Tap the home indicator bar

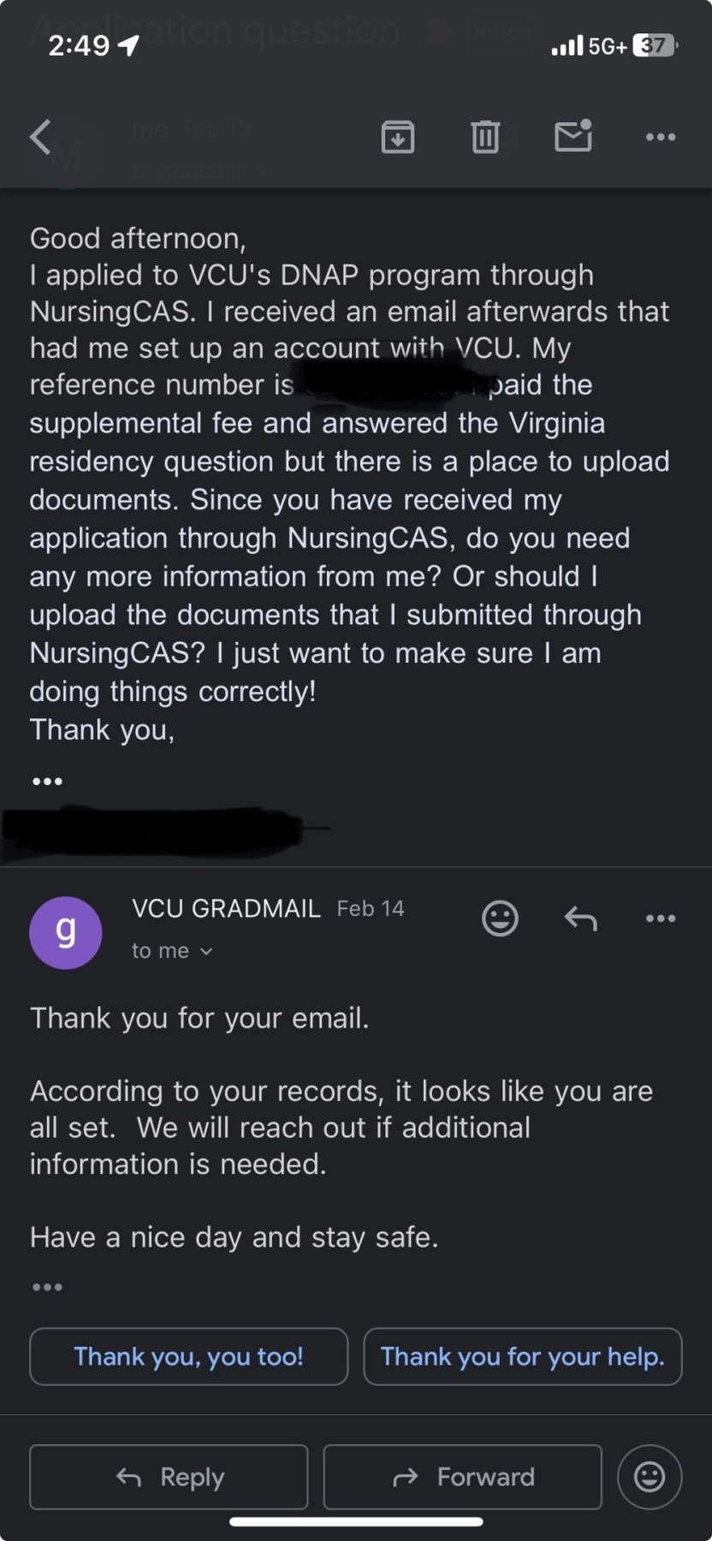pyautogui.click(x=356, y=1521)
